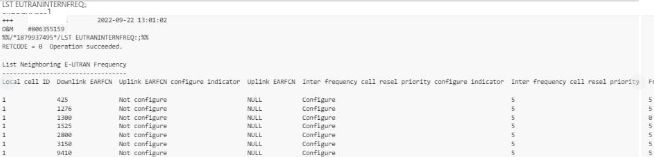Click the timestamp 2022-09-22 13:01:02
Image resolution: width=654 pixels, height=157 pixels.
pos(132,20)
